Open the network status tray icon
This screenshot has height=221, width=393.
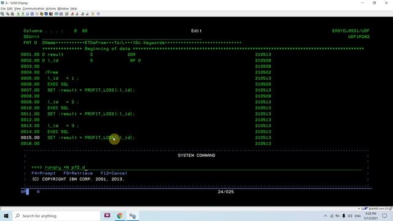[x=332, y=215]
